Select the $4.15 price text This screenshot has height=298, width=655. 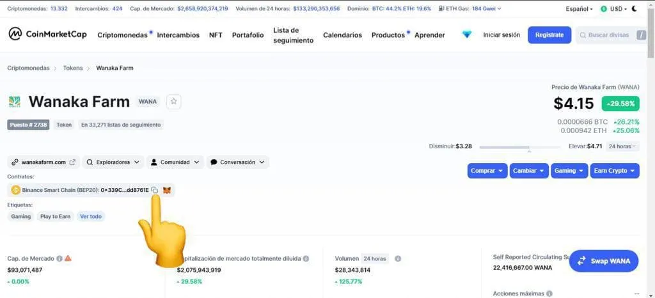pos(574,104)
